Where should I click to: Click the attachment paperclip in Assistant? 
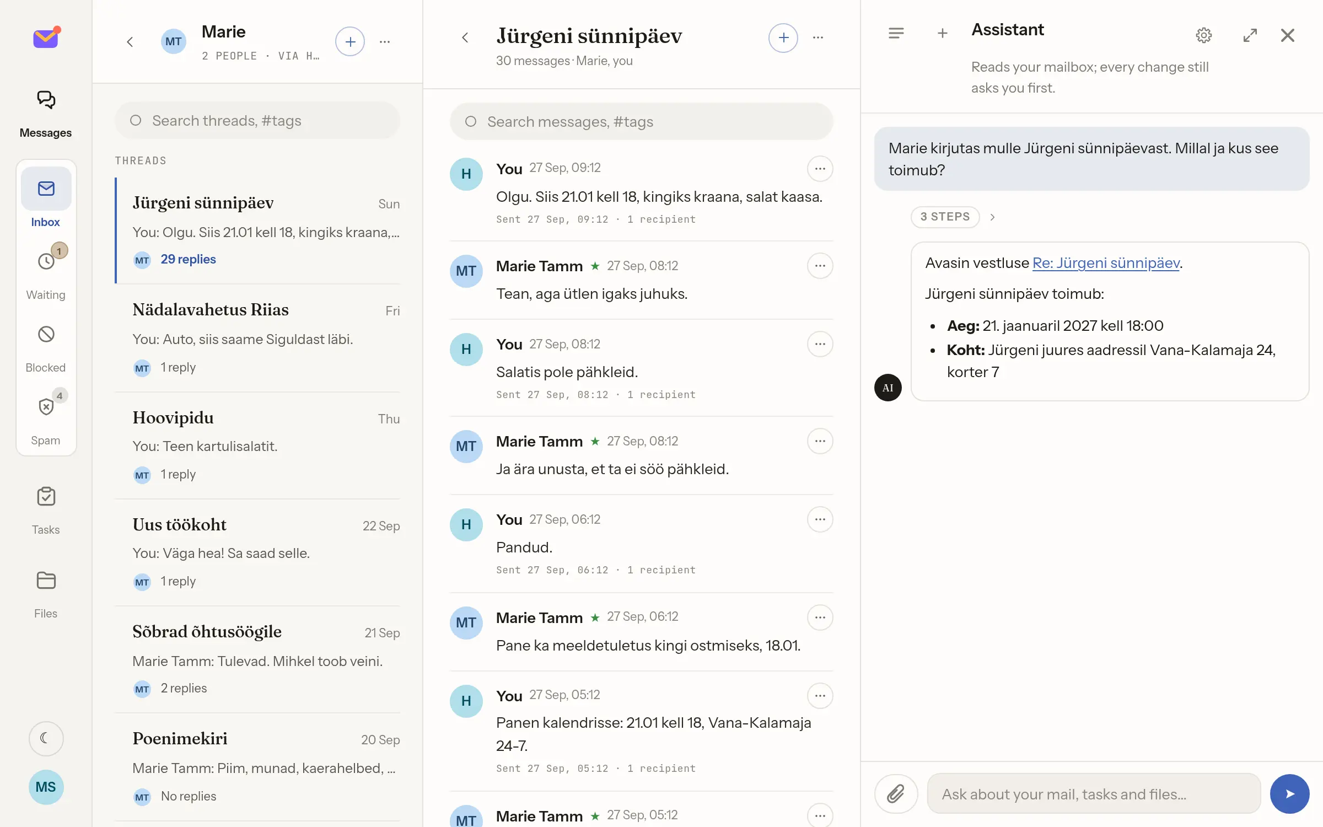pyautogui.click(x=896, y=794)
